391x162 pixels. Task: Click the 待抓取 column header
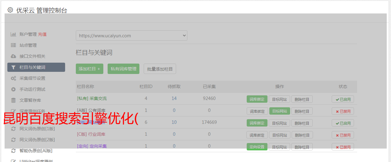[174, 87]
